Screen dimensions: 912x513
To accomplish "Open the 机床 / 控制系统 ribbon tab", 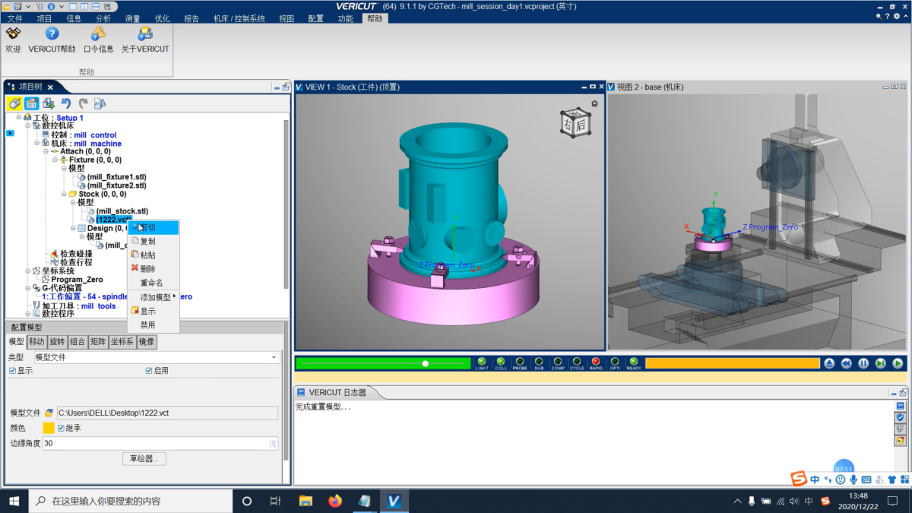I will (239, 18).
